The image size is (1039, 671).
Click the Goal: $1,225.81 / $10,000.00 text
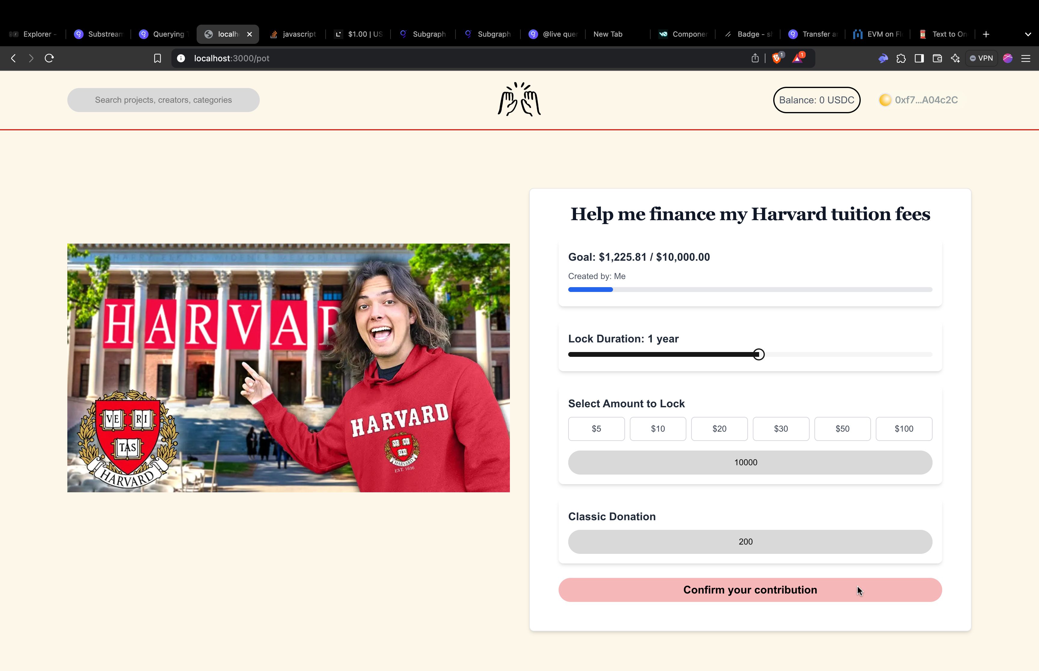tap(639, 257)
